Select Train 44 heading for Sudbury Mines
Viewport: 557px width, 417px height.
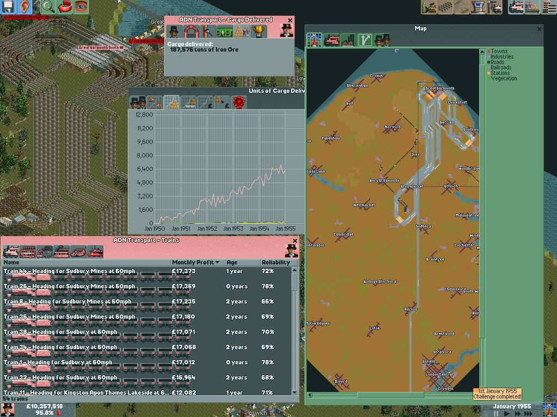[x=147, y=274]
